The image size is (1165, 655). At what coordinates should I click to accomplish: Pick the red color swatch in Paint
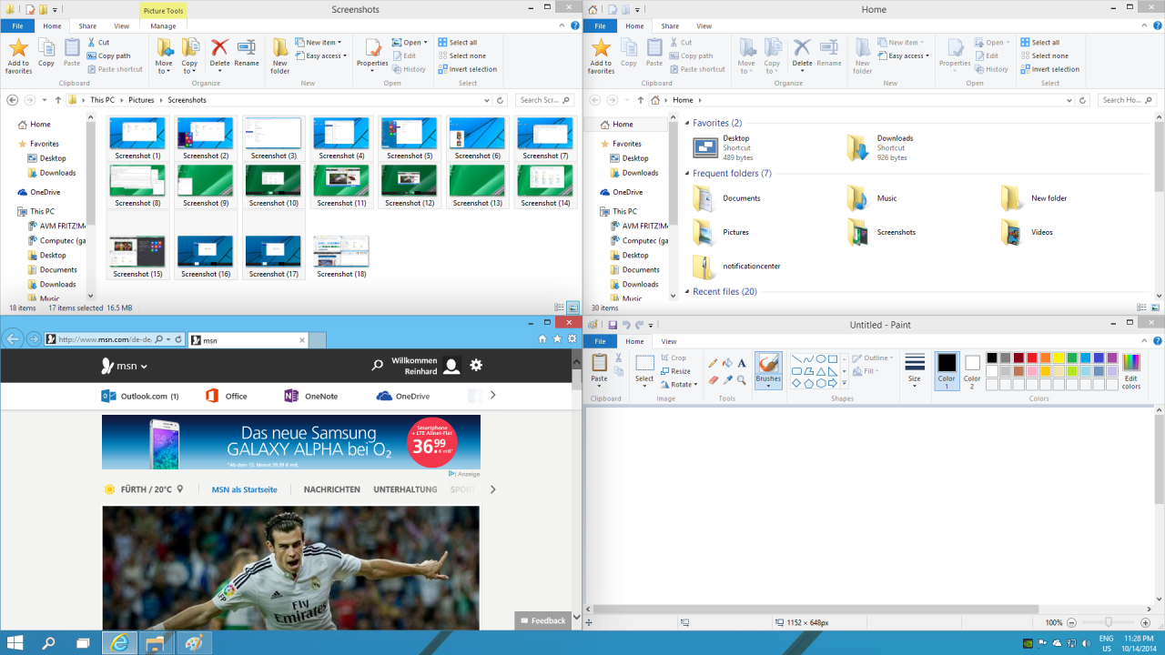pyautogui.click(x=1032, y=358)
